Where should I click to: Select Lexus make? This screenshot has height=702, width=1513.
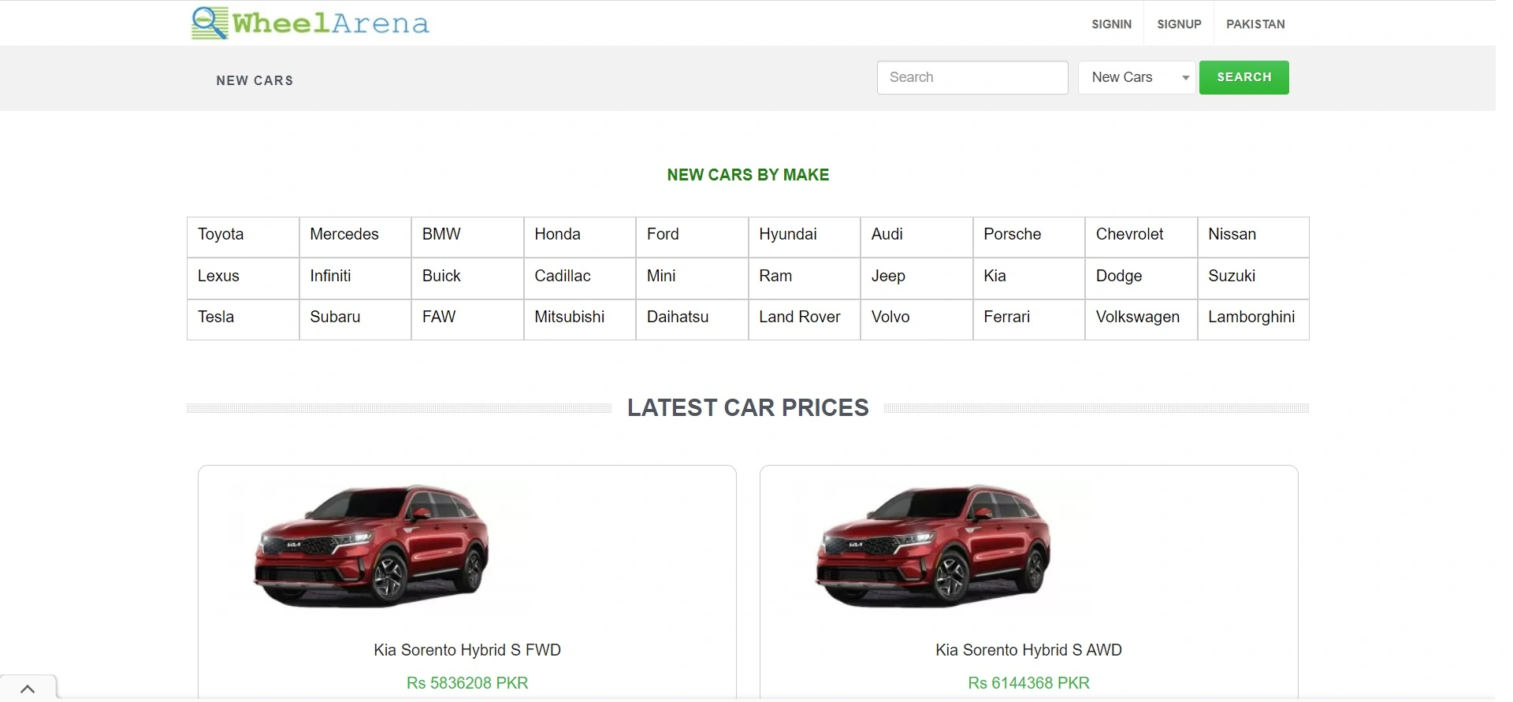[218, 276]
